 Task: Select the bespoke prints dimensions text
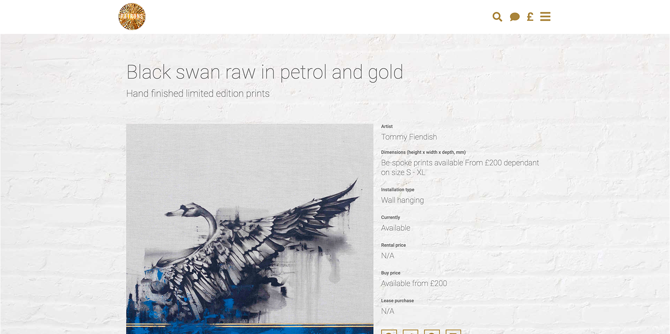[460, 167]
